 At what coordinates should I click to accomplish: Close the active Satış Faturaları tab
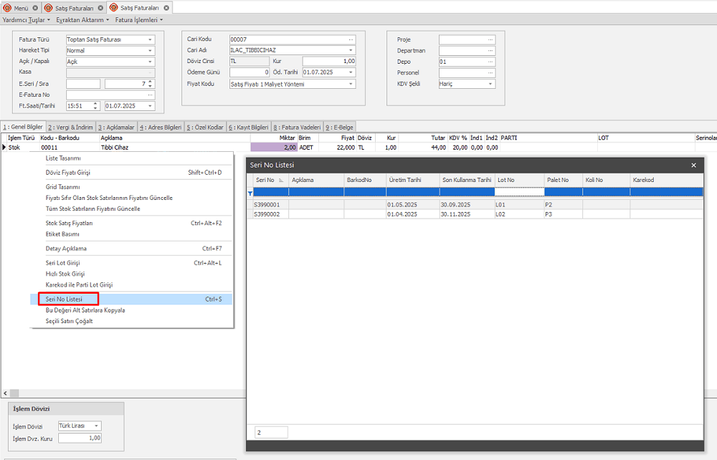[165, 8]
